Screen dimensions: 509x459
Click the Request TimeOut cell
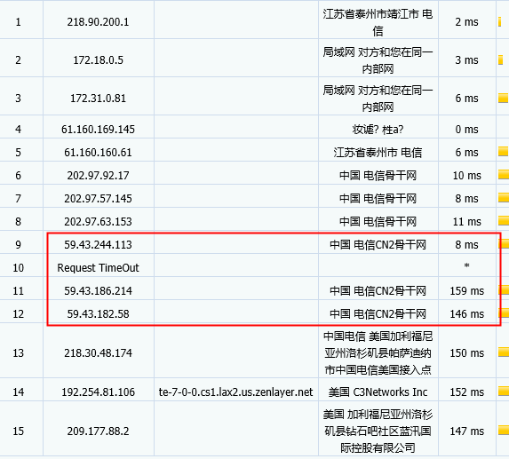coord(98,268)
